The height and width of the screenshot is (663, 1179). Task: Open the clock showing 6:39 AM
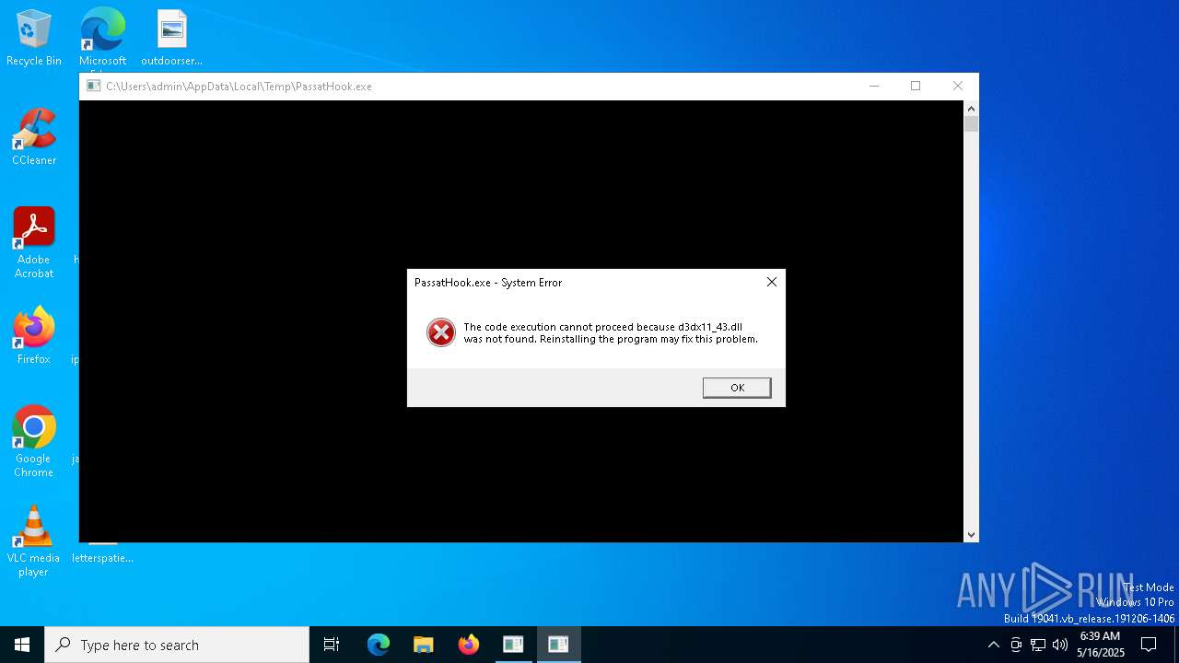coord(1100,645)
